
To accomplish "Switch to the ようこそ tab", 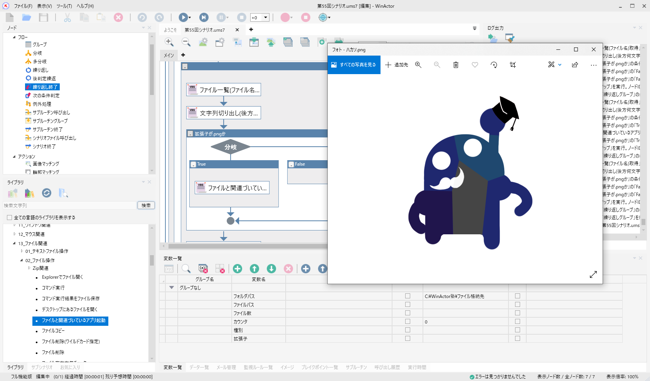I will click(170, 30).
